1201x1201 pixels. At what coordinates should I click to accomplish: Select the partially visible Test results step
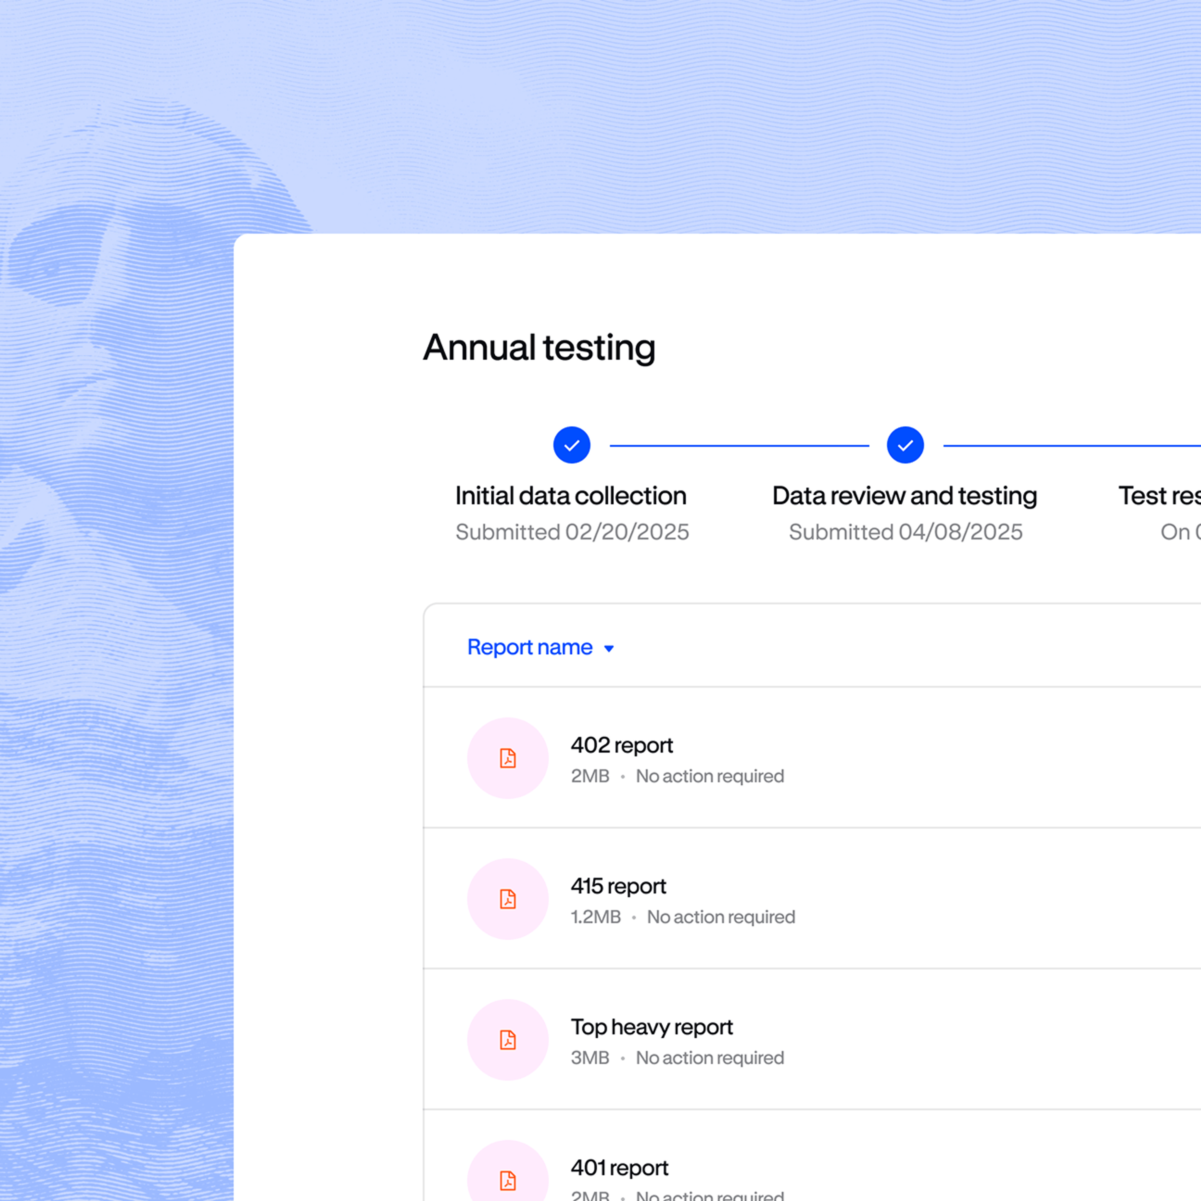[1159, 496]
